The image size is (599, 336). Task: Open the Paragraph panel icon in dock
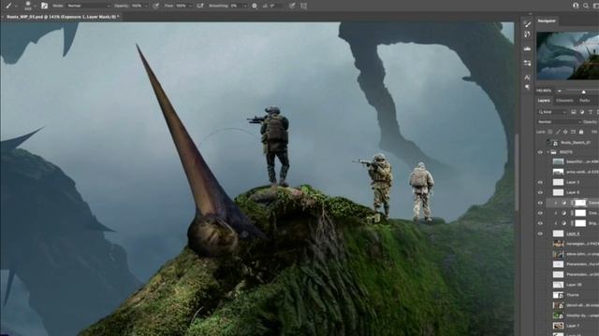[528, 87]
